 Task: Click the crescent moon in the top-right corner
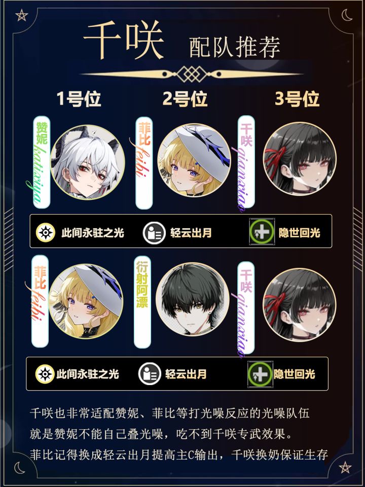(x=347, y=15)
